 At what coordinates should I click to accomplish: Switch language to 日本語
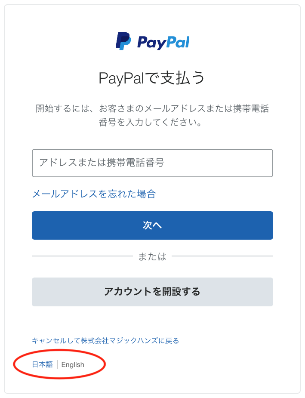[x=43, y=364]
